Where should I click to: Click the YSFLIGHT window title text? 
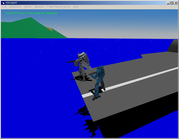[11, 3]
